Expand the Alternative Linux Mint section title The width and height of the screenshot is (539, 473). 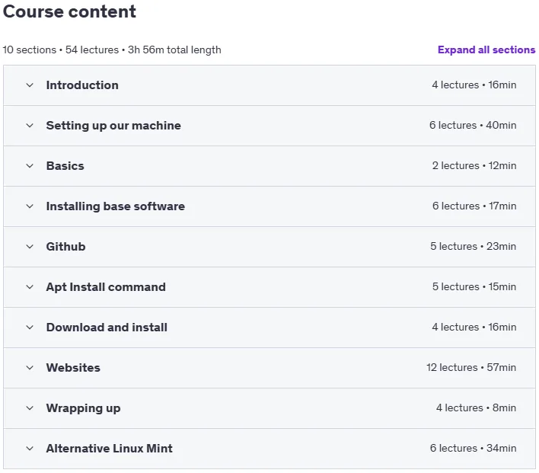110,448
